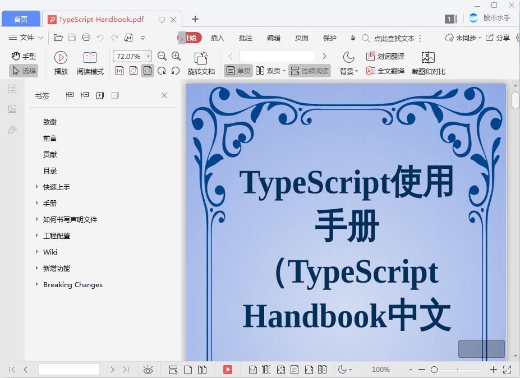Open the 首页 home tab
Image resolution: width=520 pixels, height=378 pixels.
21,19
